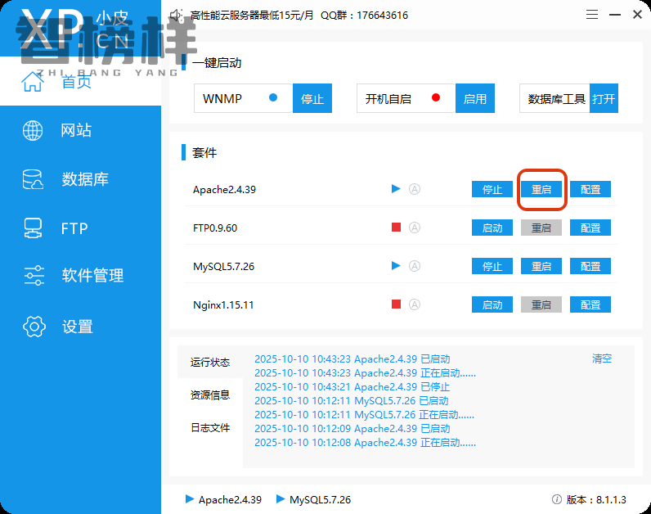The height and width of the screenshot is (514, 651).
Task: Click the sliders icon for 软件管理
Action: click(x=34, y=275)
